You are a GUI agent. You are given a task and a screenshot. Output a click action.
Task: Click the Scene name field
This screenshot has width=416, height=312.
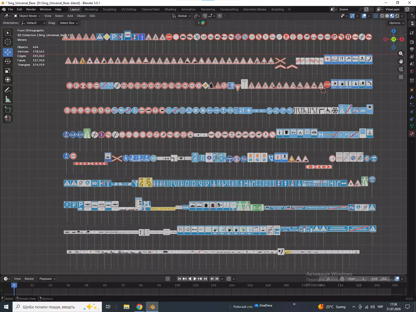348,9
